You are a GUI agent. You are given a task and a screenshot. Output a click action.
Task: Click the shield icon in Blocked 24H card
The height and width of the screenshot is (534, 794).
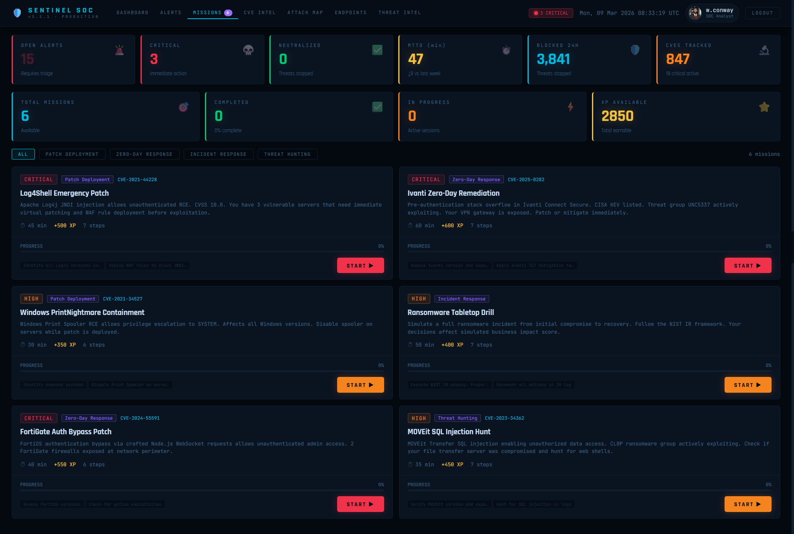[x=635, y=50]
